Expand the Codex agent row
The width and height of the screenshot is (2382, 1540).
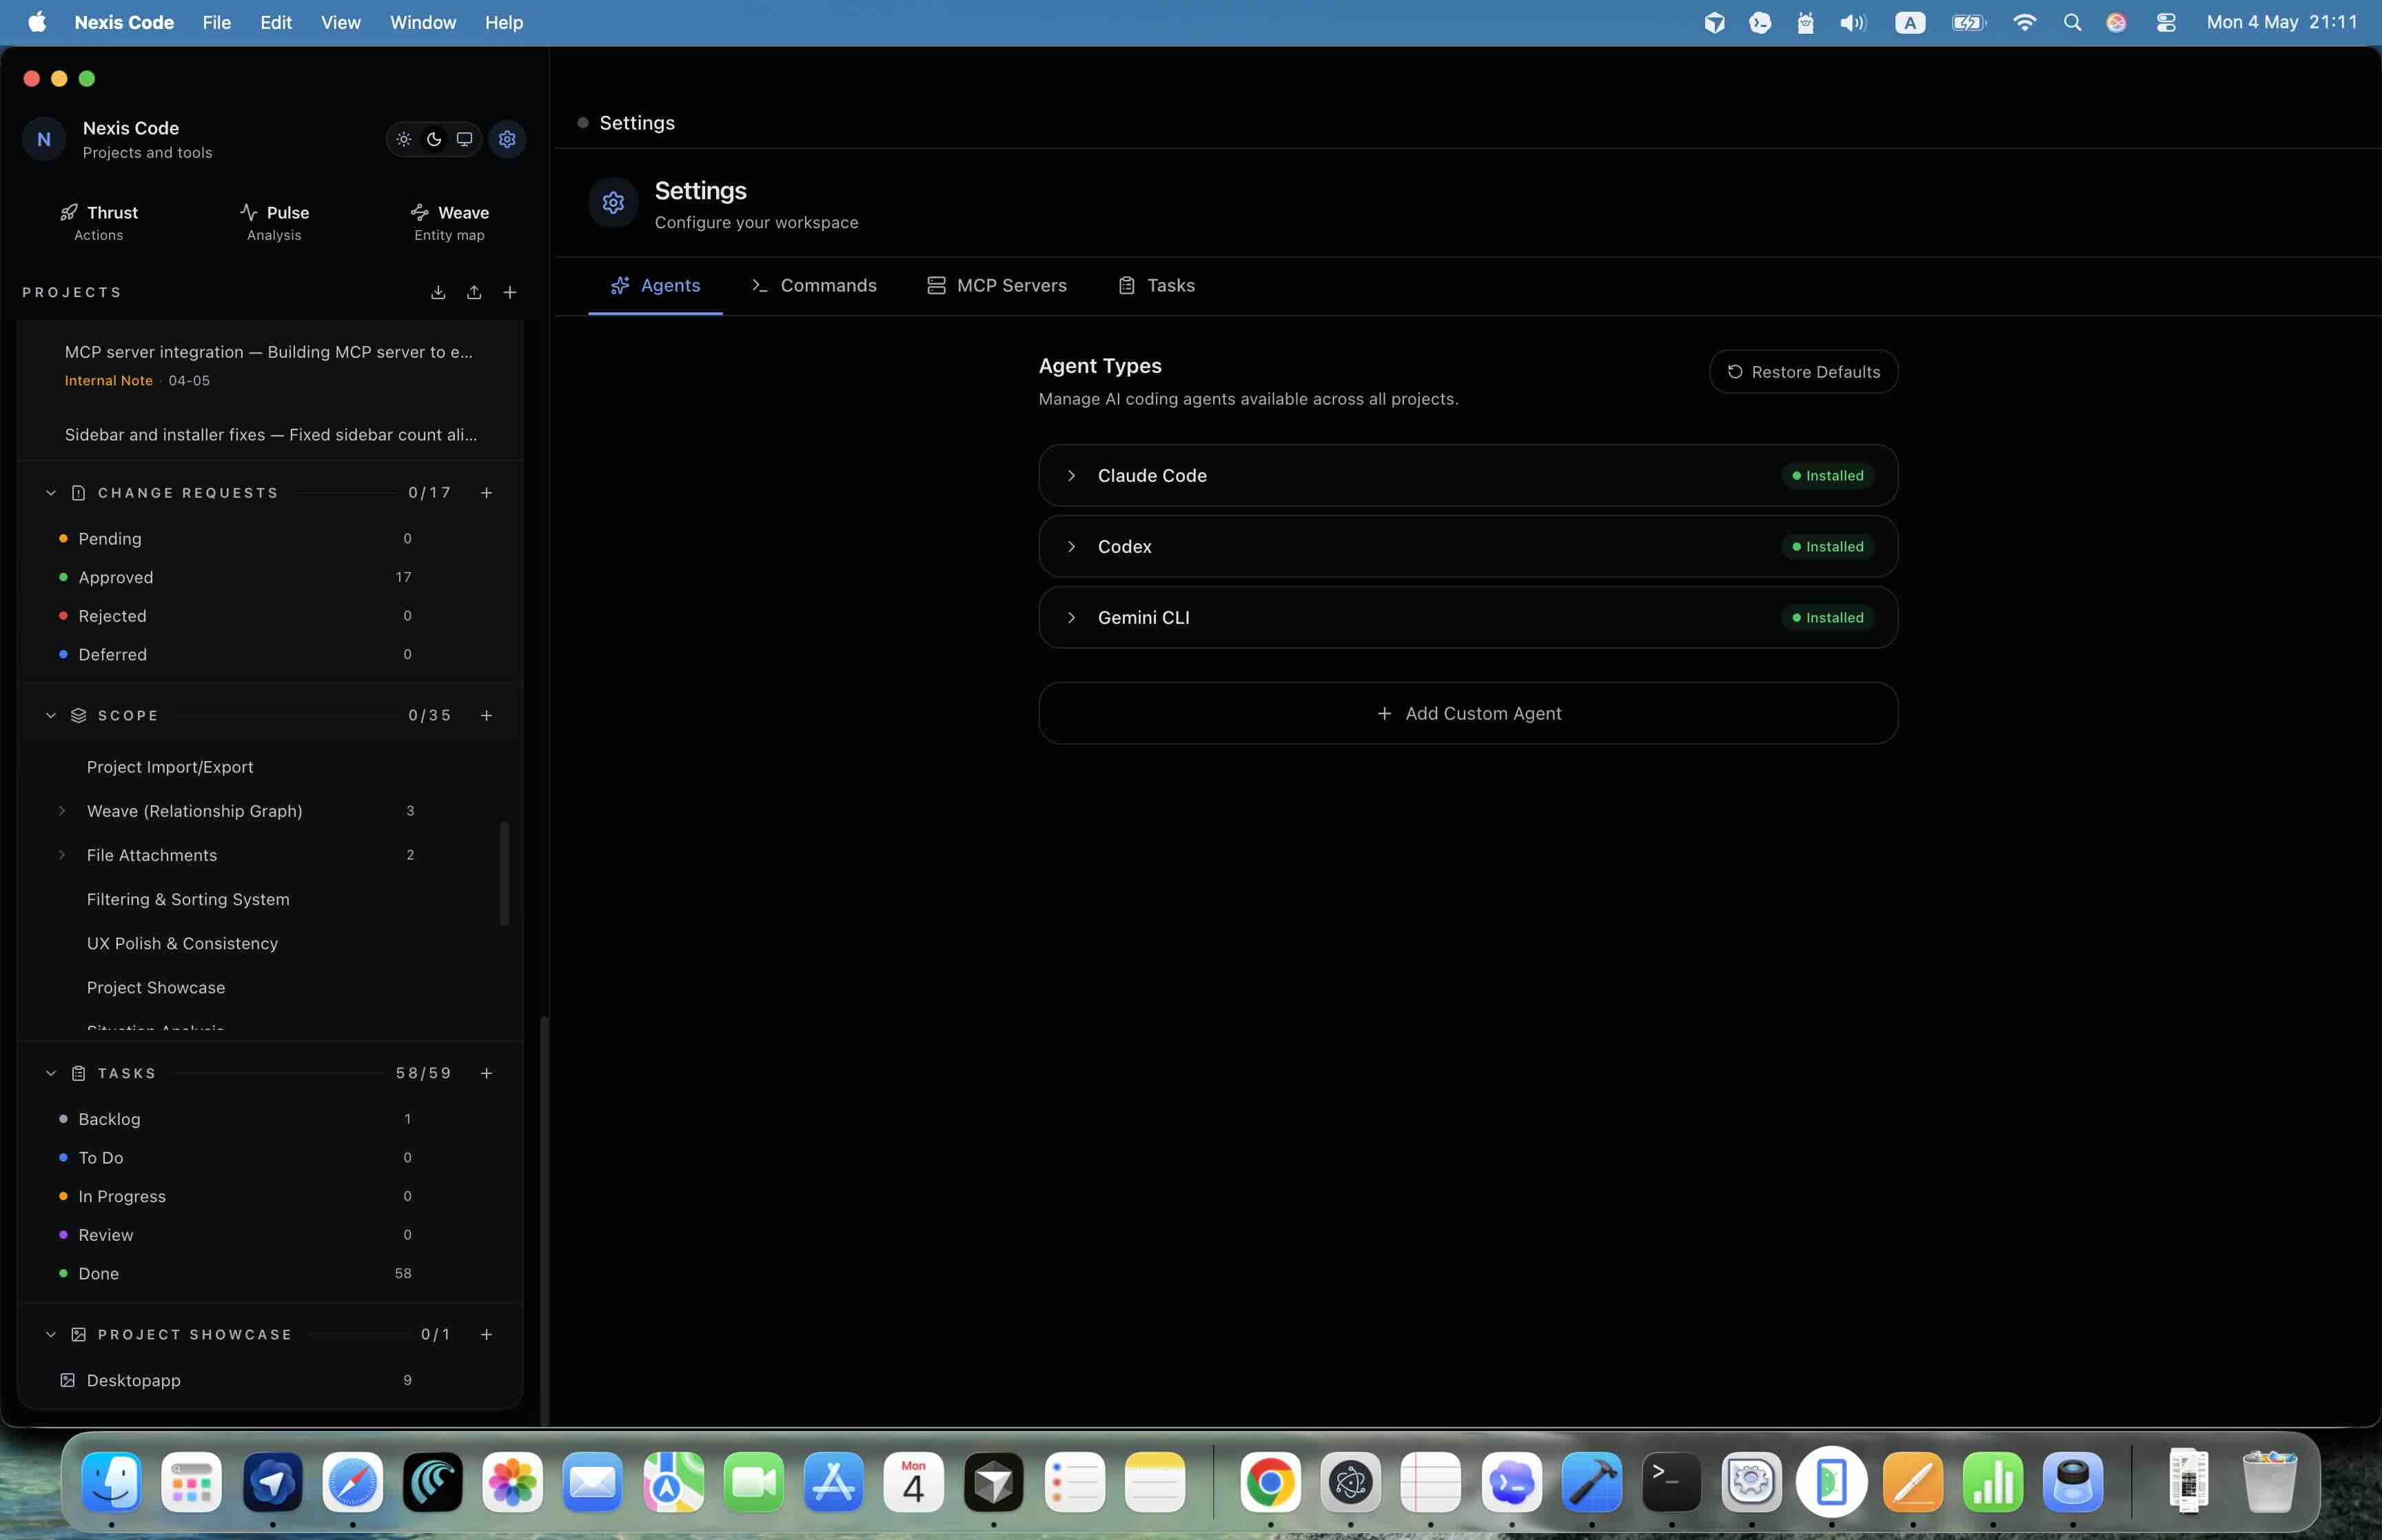(x=1072, y=546)
